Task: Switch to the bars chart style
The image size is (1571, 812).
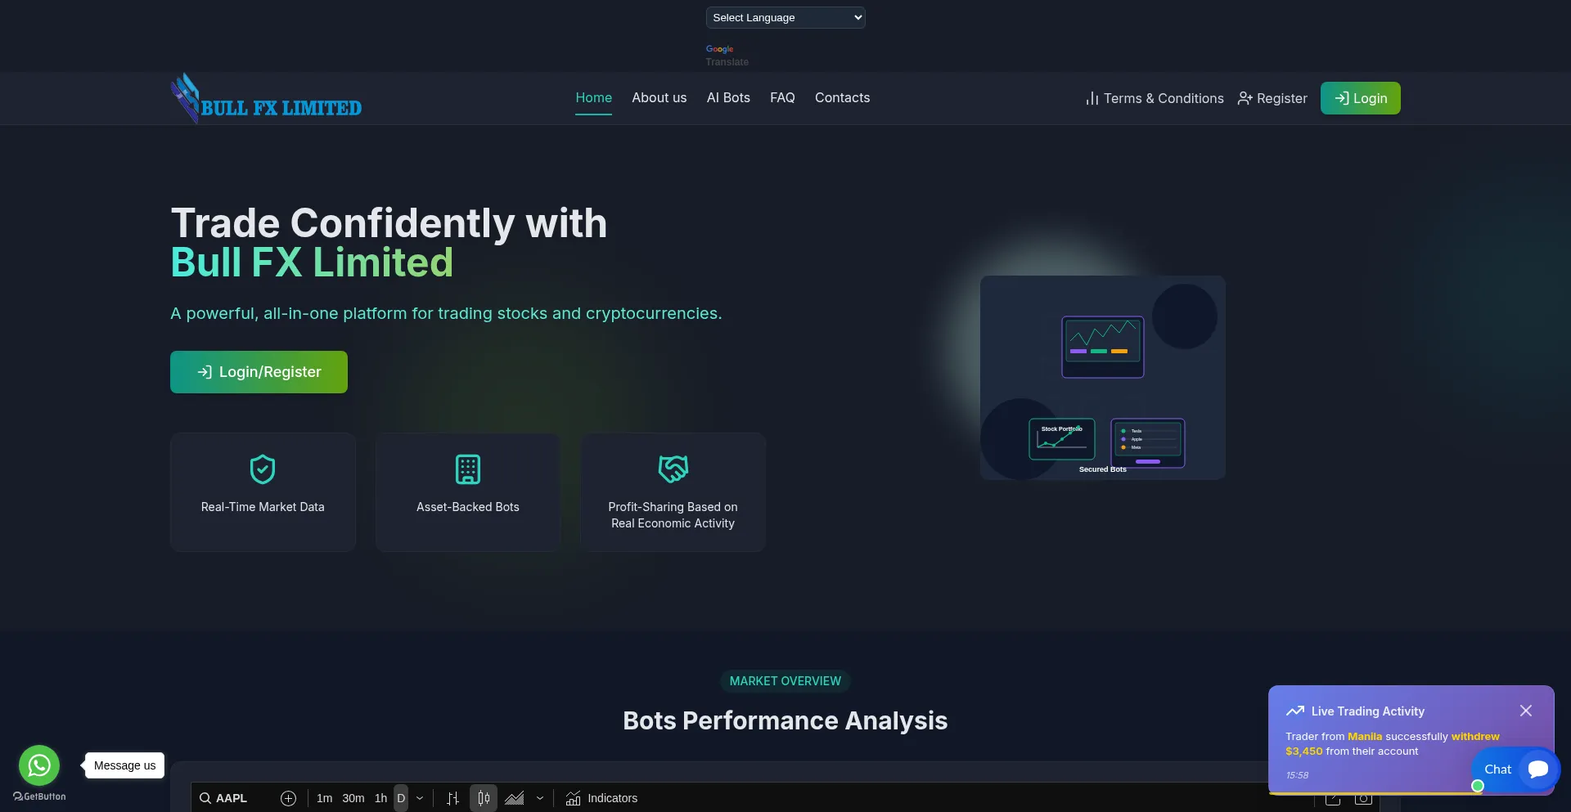Action: [x=452, y=798]
